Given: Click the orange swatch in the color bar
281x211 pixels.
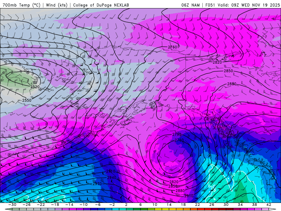Looking at the screenshot, I should click(x=187, y=209).
